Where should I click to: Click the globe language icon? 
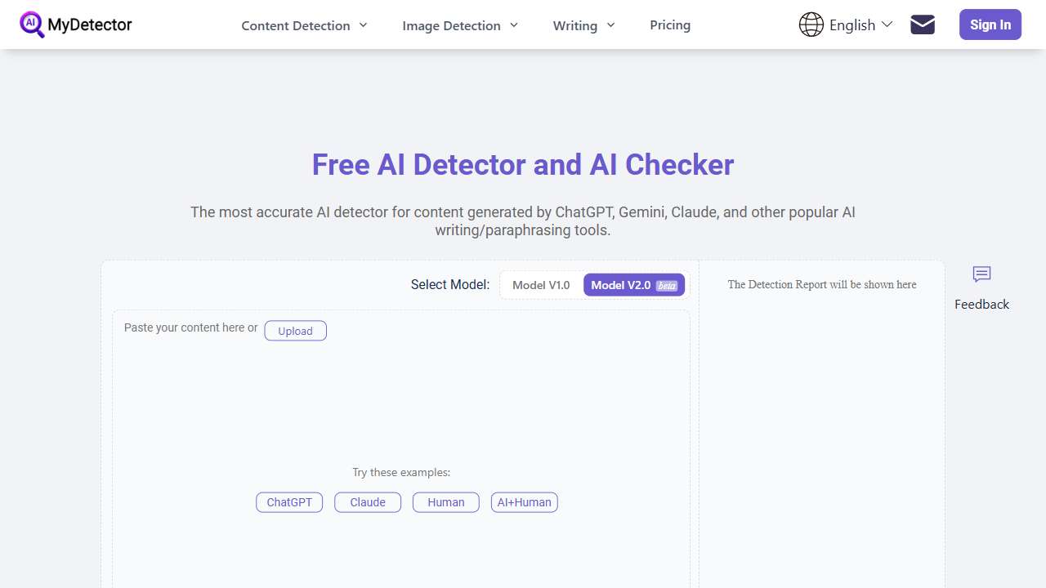[x=811, y=24]
